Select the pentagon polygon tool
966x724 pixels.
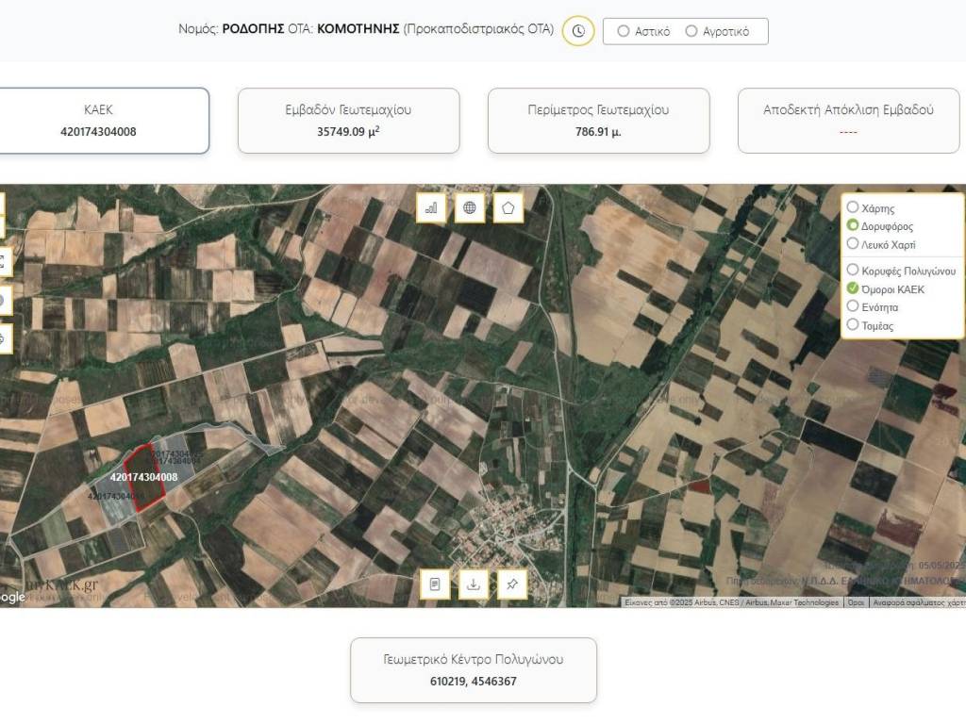click(508, 207)
